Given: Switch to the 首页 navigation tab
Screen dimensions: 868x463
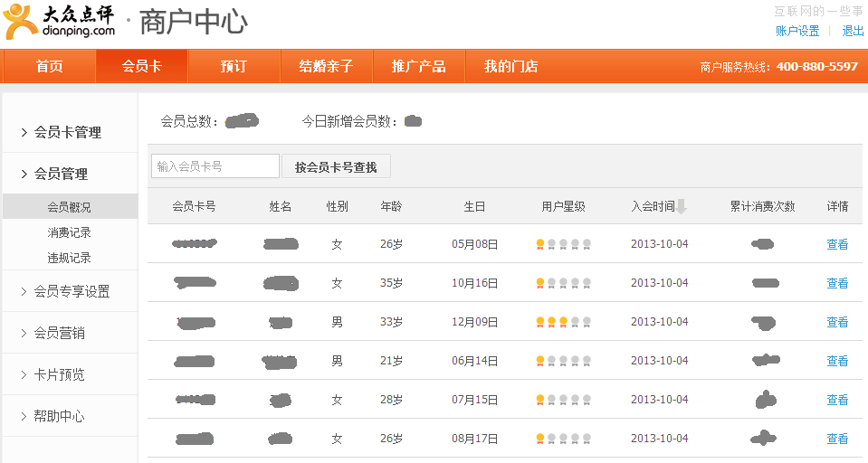Looking at the screenshot, I should (49, 66).
